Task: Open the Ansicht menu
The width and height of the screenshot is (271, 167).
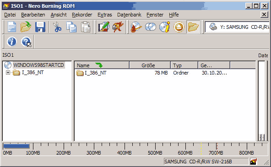Action: click(59, 15)
